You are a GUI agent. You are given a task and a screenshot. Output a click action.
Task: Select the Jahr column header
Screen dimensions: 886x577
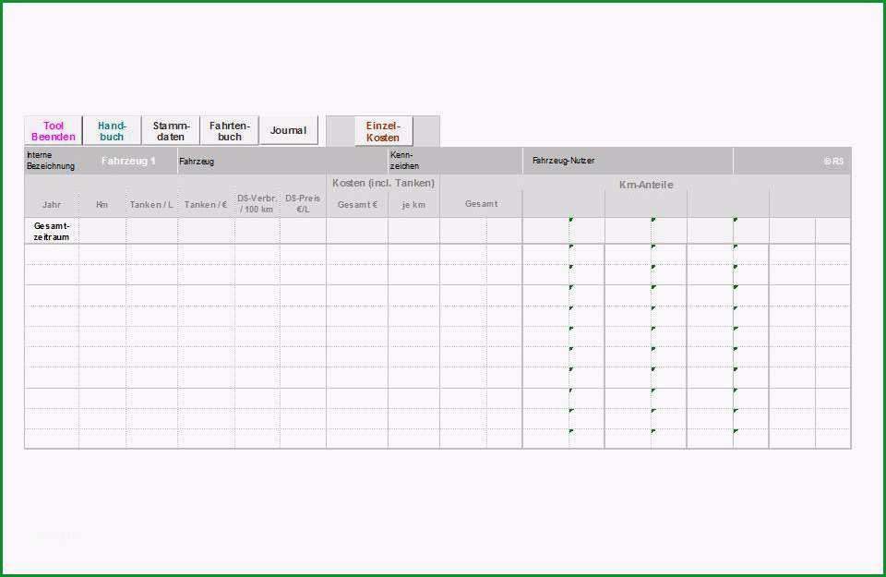tap(52, 205)
